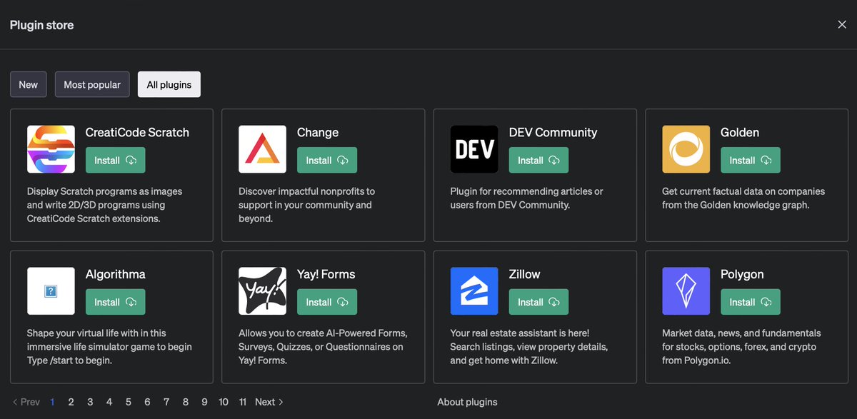
Task: Click the Change nonprofit plugin logo
Action: point(262,149)
